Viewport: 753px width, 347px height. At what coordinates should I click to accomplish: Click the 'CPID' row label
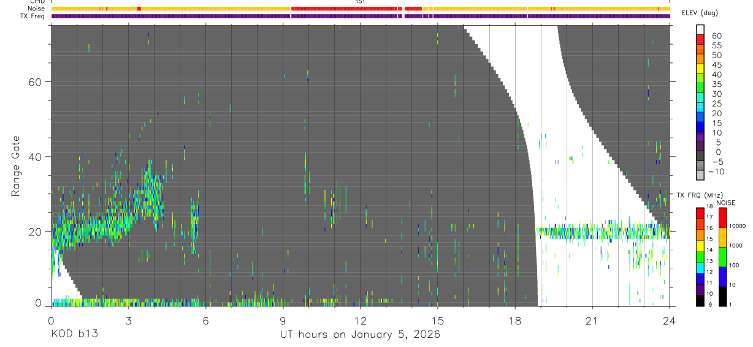pos(37,2)
